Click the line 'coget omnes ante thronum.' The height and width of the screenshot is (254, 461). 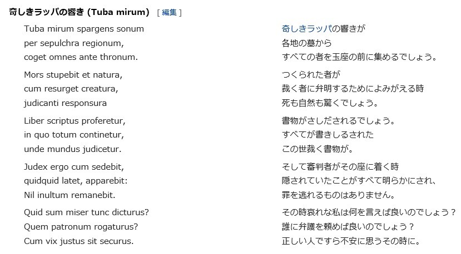click(81, 57)
